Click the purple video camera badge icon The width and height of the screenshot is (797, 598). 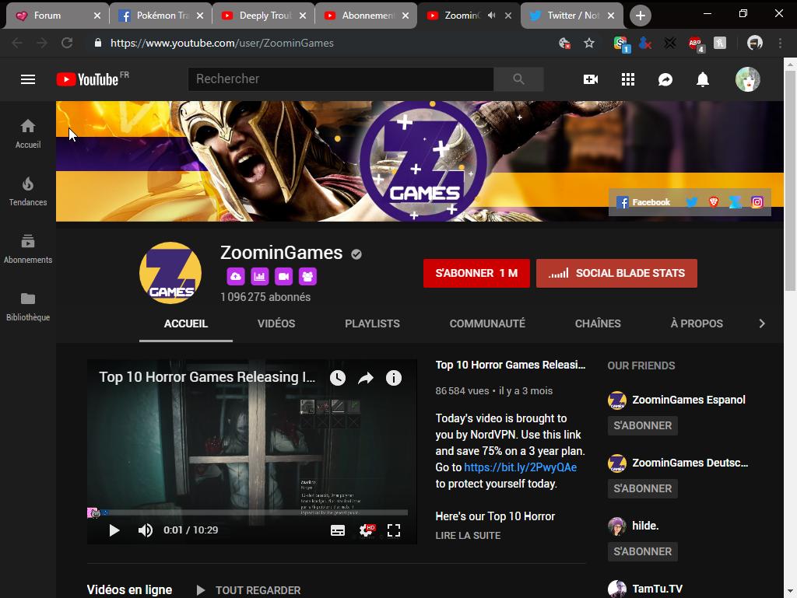283,276
